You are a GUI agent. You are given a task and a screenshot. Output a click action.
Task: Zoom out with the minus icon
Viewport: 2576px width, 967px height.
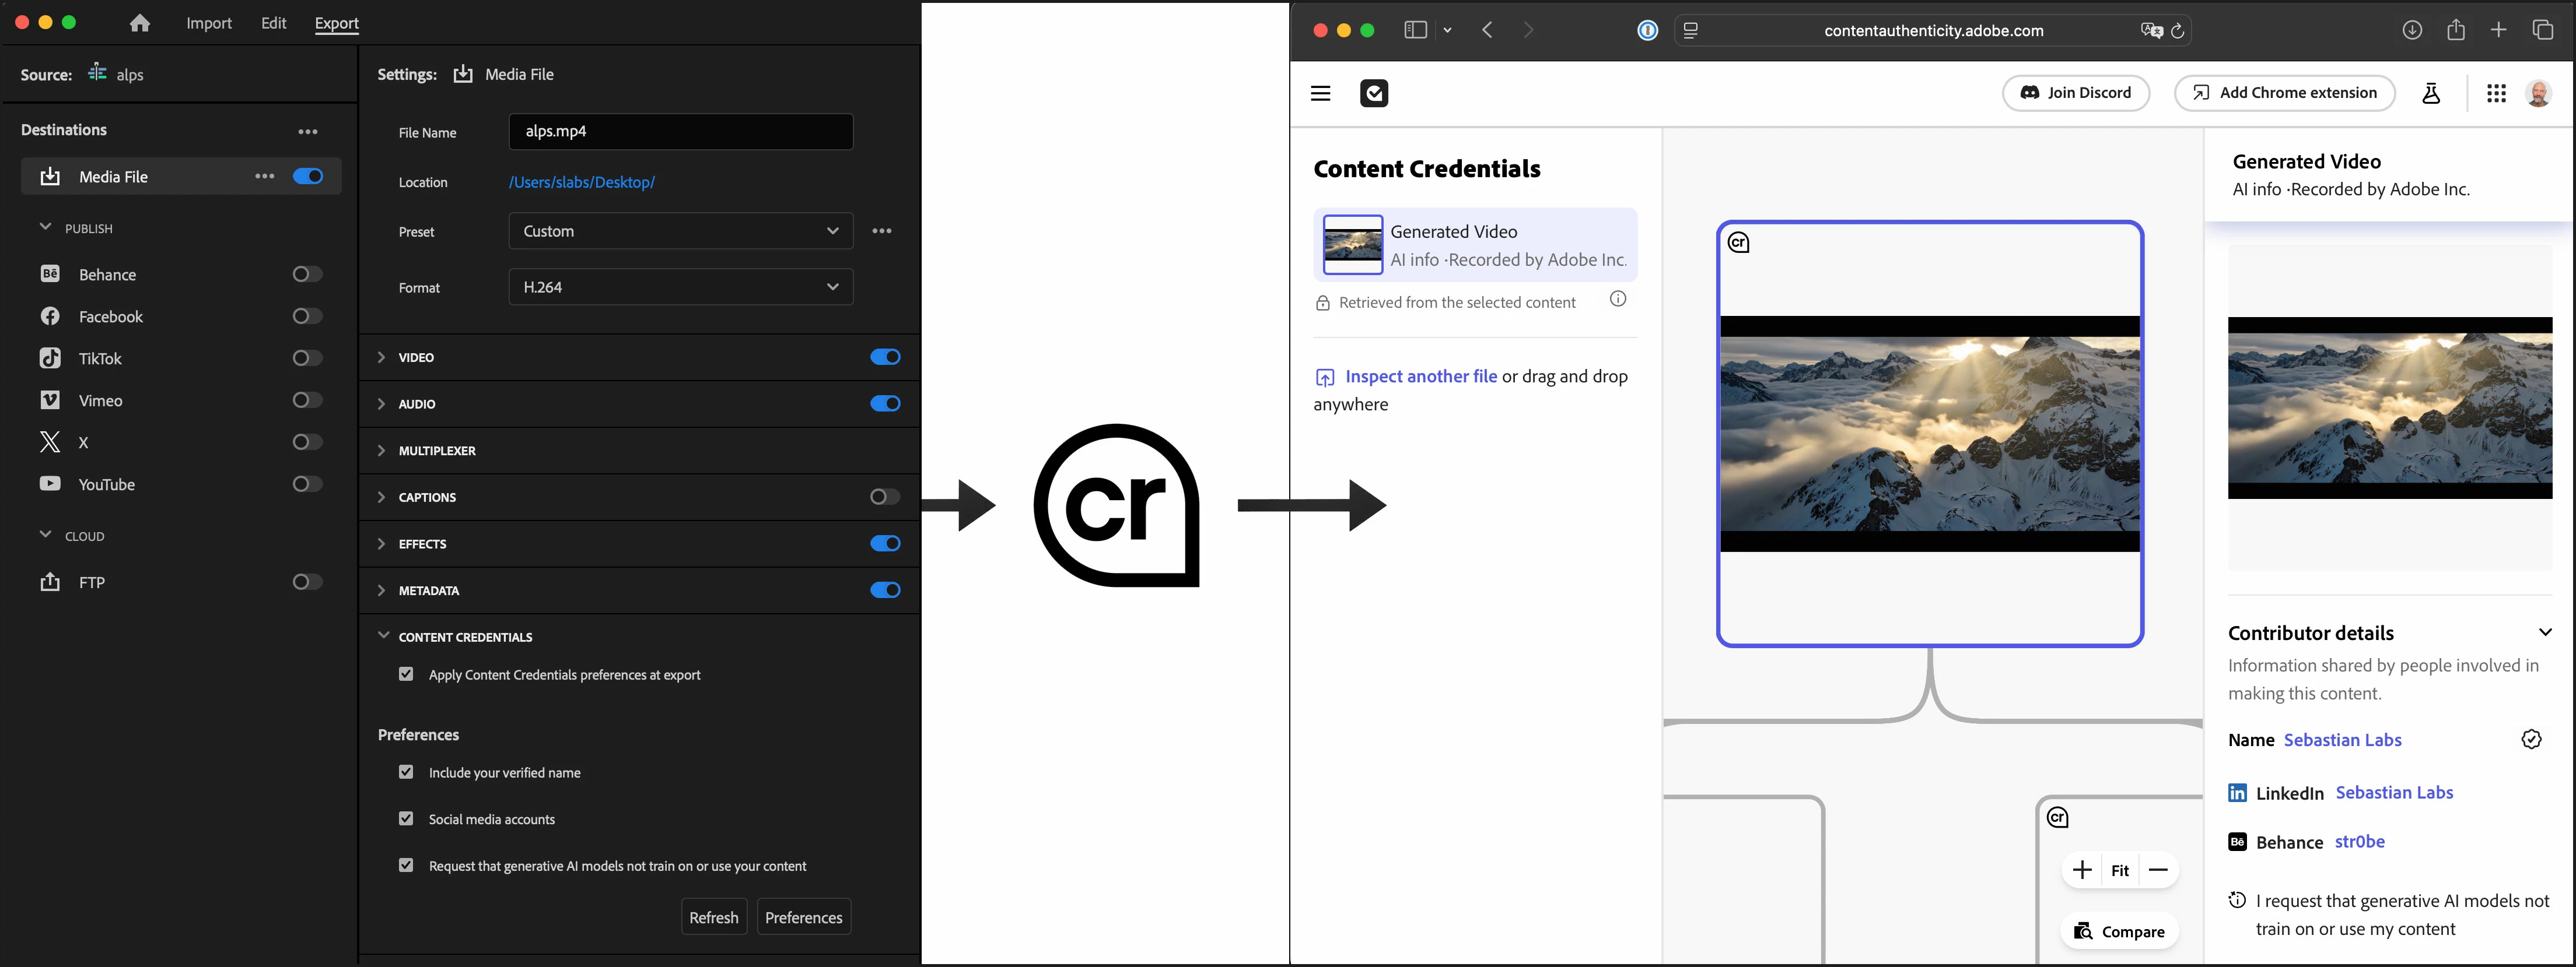coord(2158,870)
